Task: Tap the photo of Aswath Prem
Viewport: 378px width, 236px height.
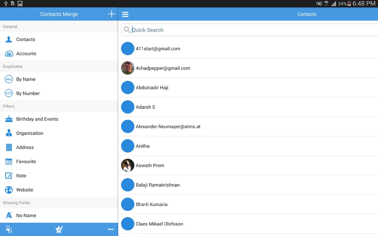Action: pos(128,166)
